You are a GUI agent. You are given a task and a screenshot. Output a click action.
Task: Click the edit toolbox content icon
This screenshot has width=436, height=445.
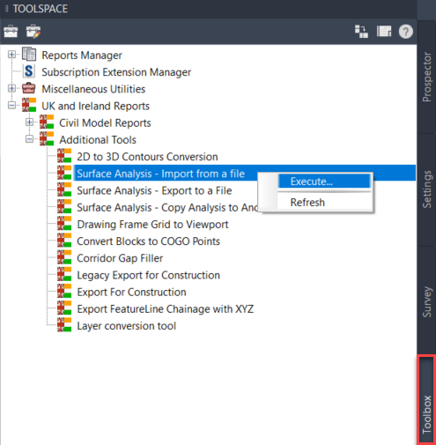point(33,32)
